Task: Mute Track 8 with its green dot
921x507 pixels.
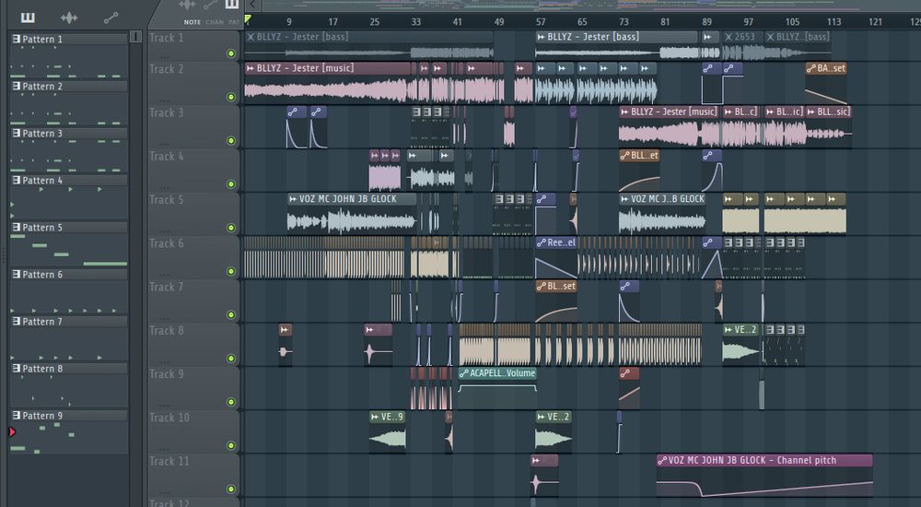Action: pyautogui.click(x=231, y=359)
